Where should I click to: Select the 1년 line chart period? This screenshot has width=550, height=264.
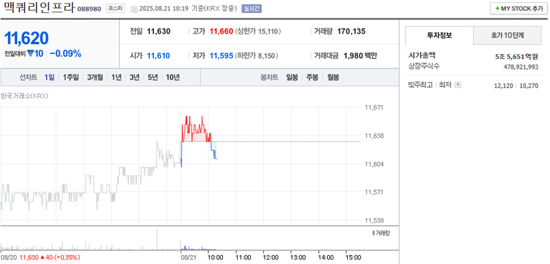click(x=116, y=77)
